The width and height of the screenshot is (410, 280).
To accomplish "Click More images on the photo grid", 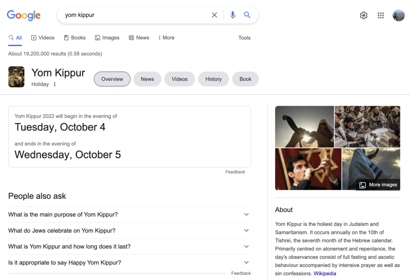I will pyautogui.click(x=378, y=185).
